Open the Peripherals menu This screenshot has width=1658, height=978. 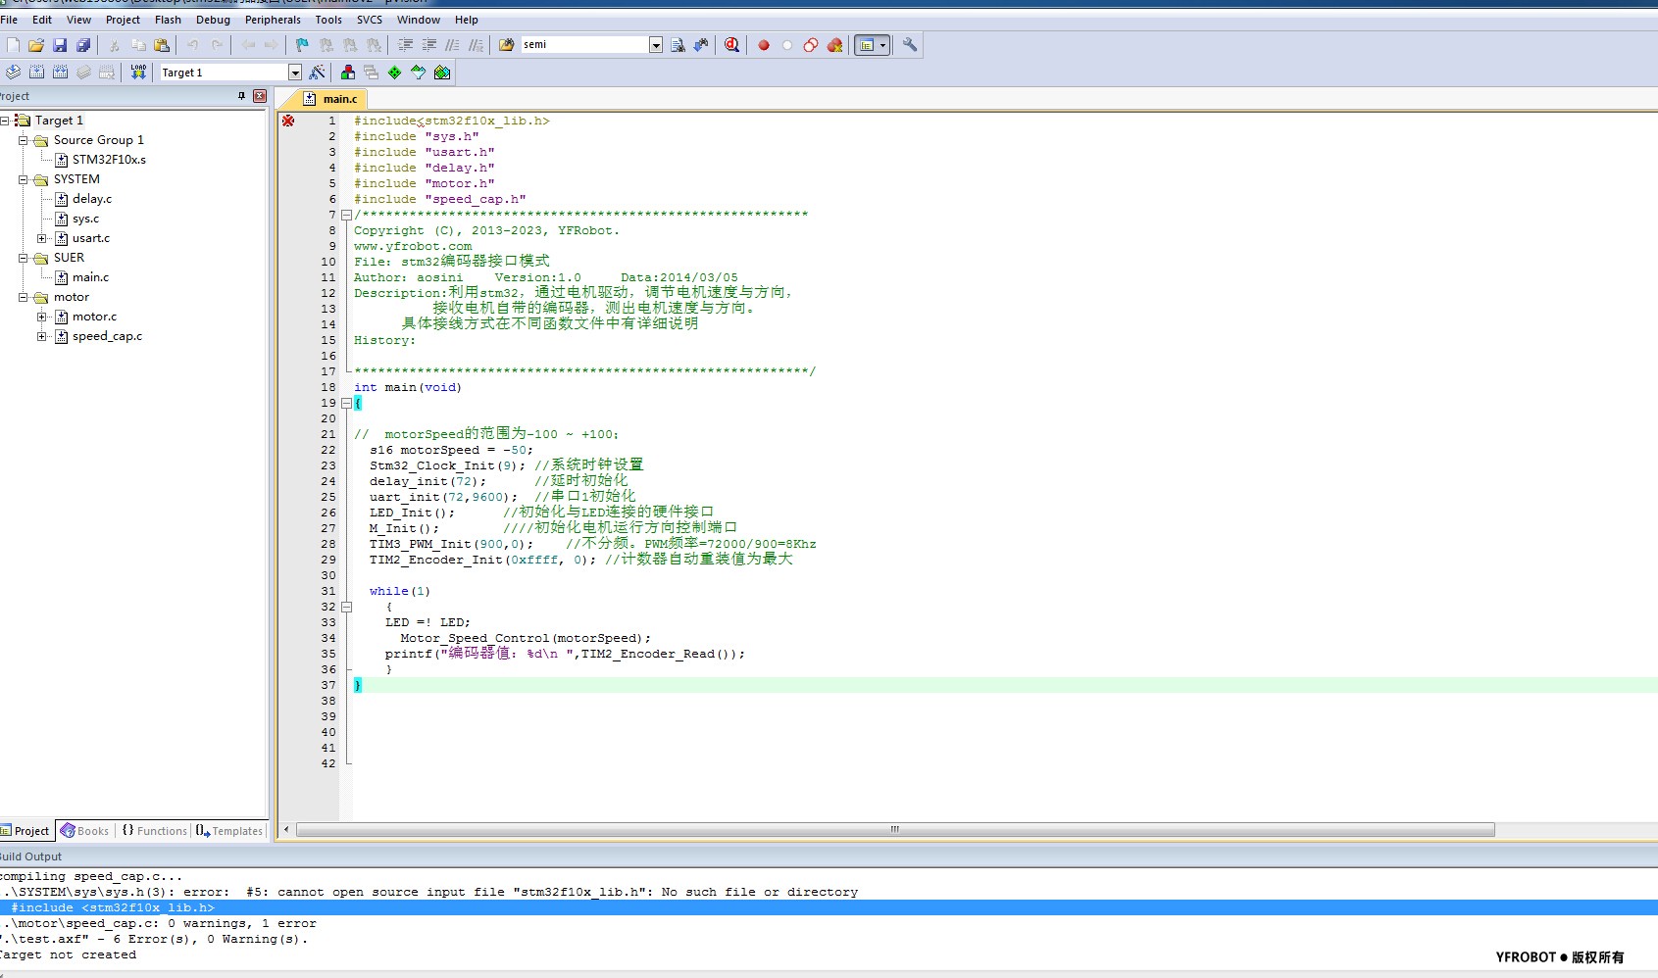click(x=273, y=20)
